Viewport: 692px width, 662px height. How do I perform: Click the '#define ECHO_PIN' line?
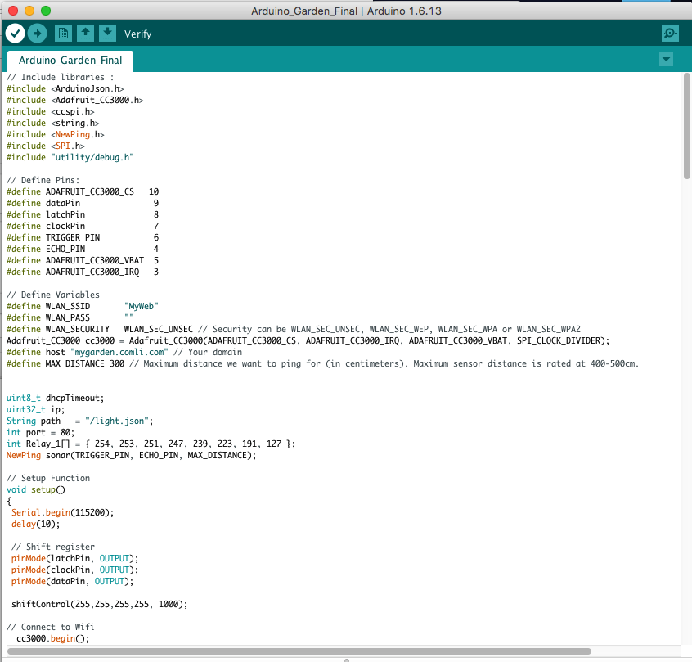(83, 250)
